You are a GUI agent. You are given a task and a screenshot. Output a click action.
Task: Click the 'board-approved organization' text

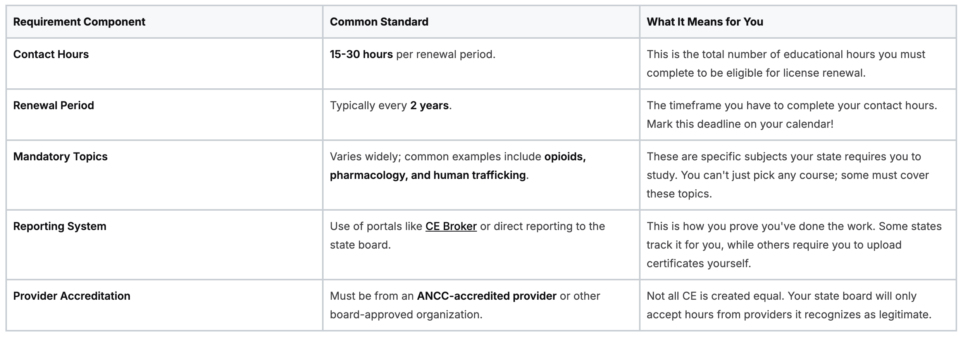(x=406, y=314)
